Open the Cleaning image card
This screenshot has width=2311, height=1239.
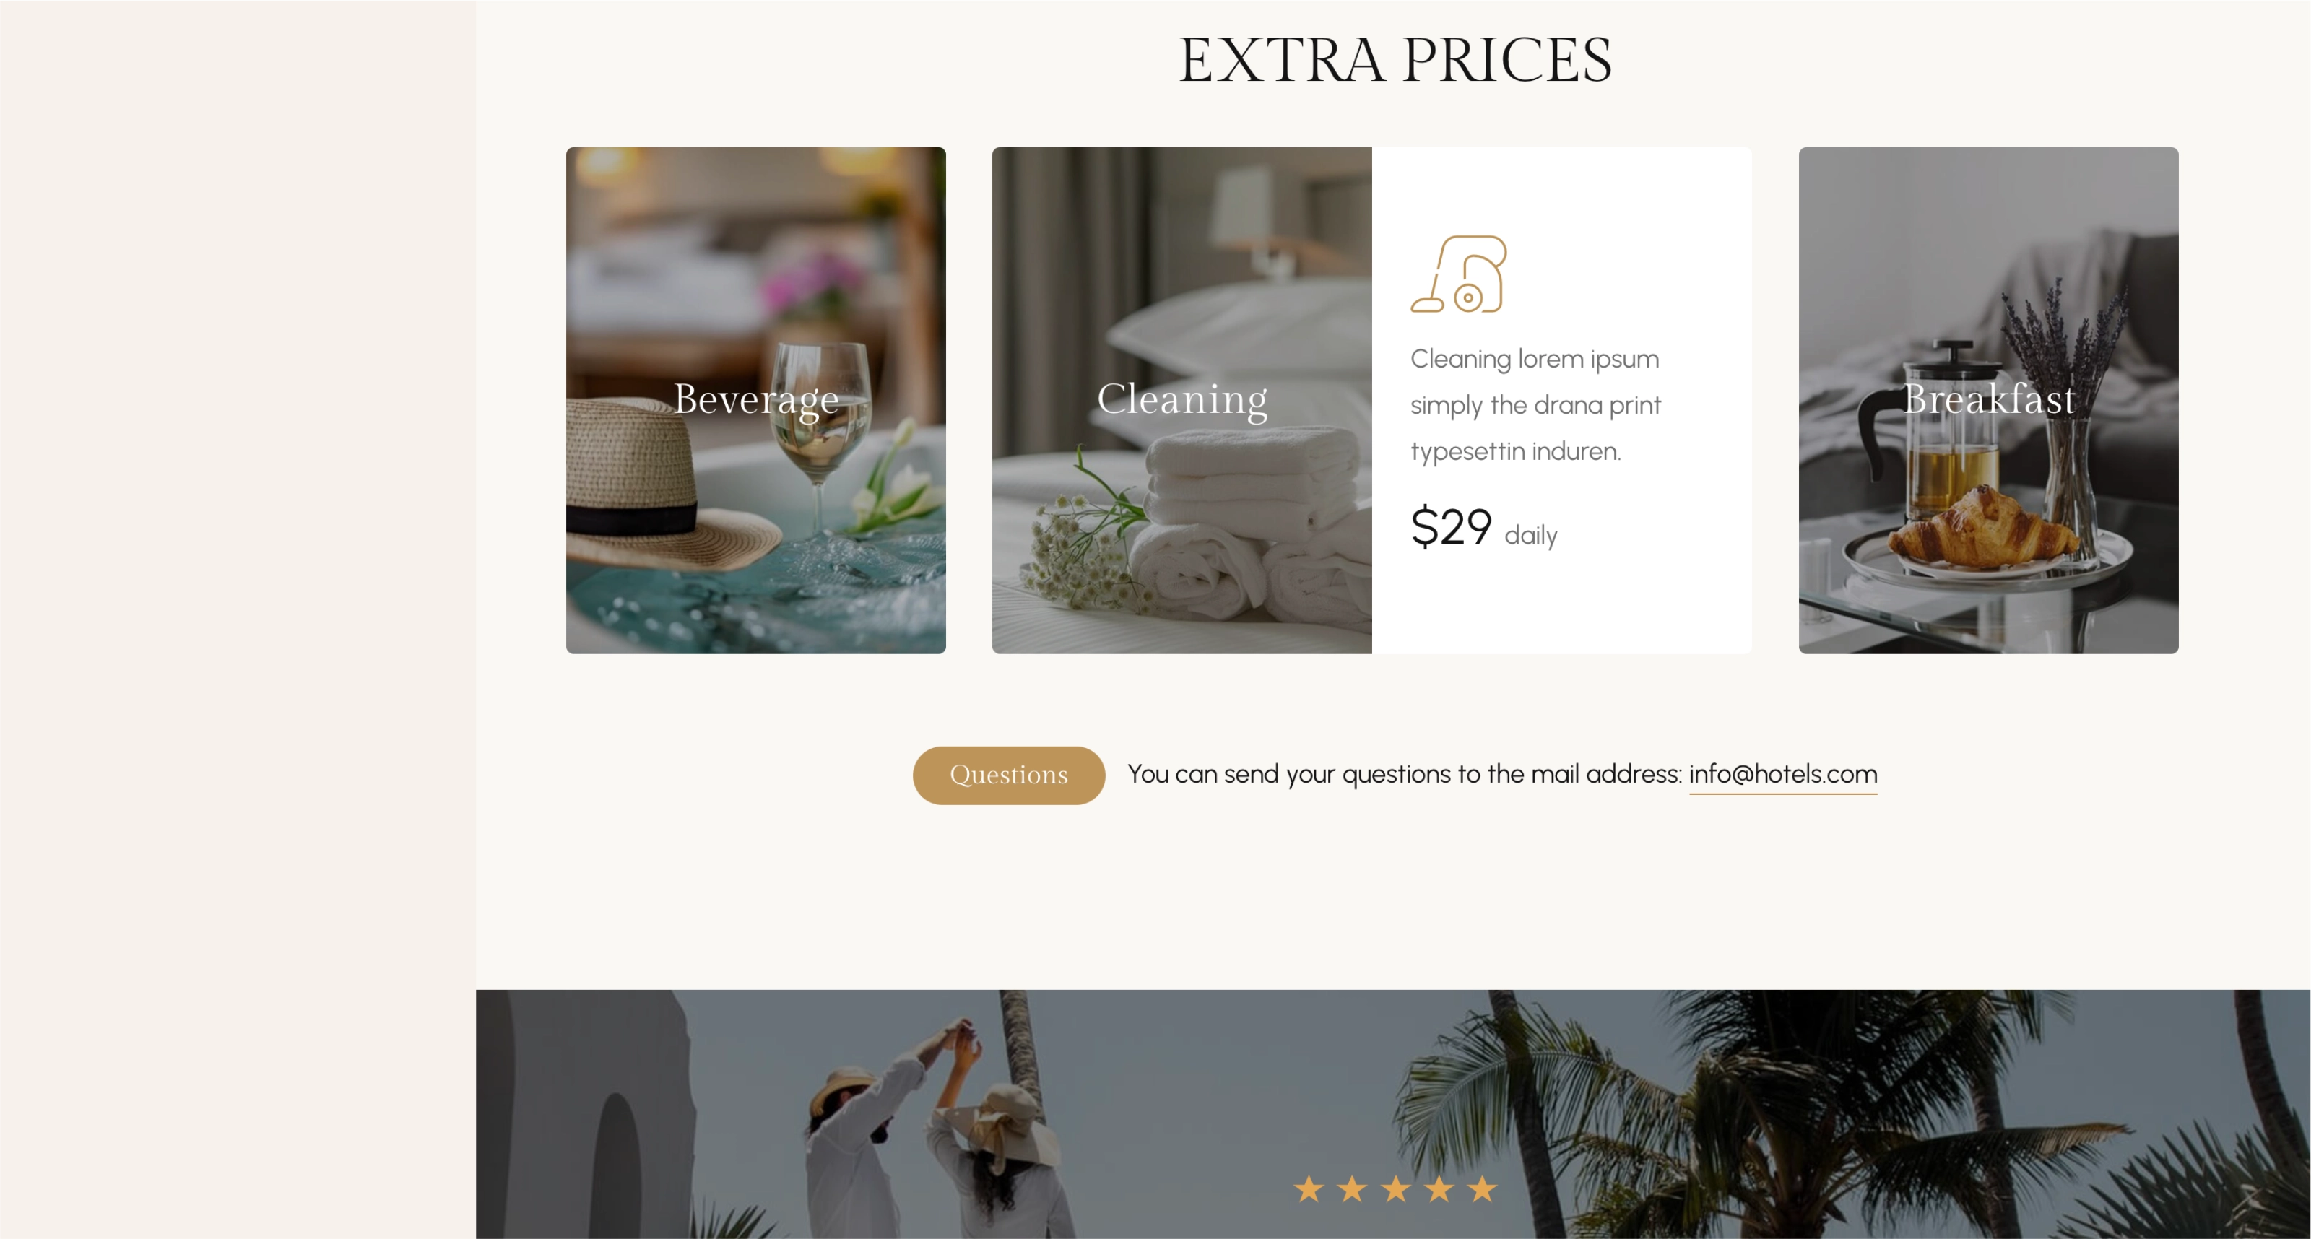(1181, 400)
